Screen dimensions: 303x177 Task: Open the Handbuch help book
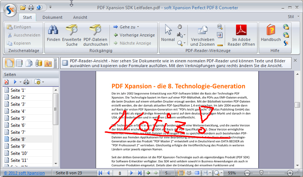(271, 33)
